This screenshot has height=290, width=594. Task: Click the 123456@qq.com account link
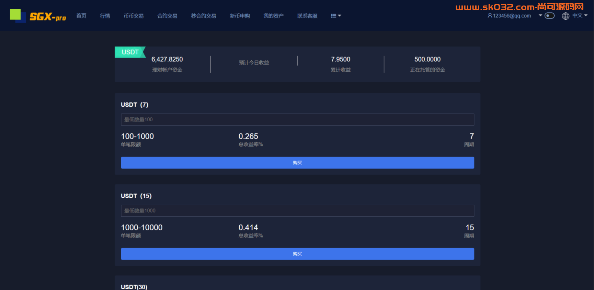pos(512,16)
